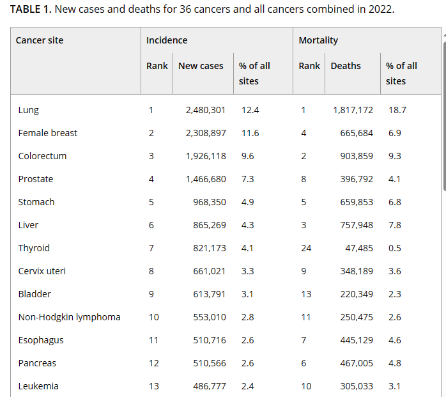Click Prostate deaths 396,792
Viewport: 446px width, 397px height.
tap(357, 179)
